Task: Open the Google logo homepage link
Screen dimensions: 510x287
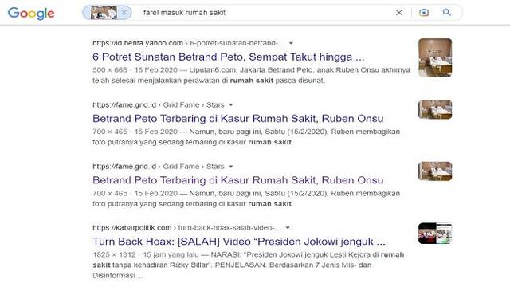Action: [x=31, y=14]
